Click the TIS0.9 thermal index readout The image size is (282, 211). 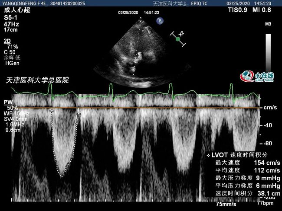click(x=238, y=10)
